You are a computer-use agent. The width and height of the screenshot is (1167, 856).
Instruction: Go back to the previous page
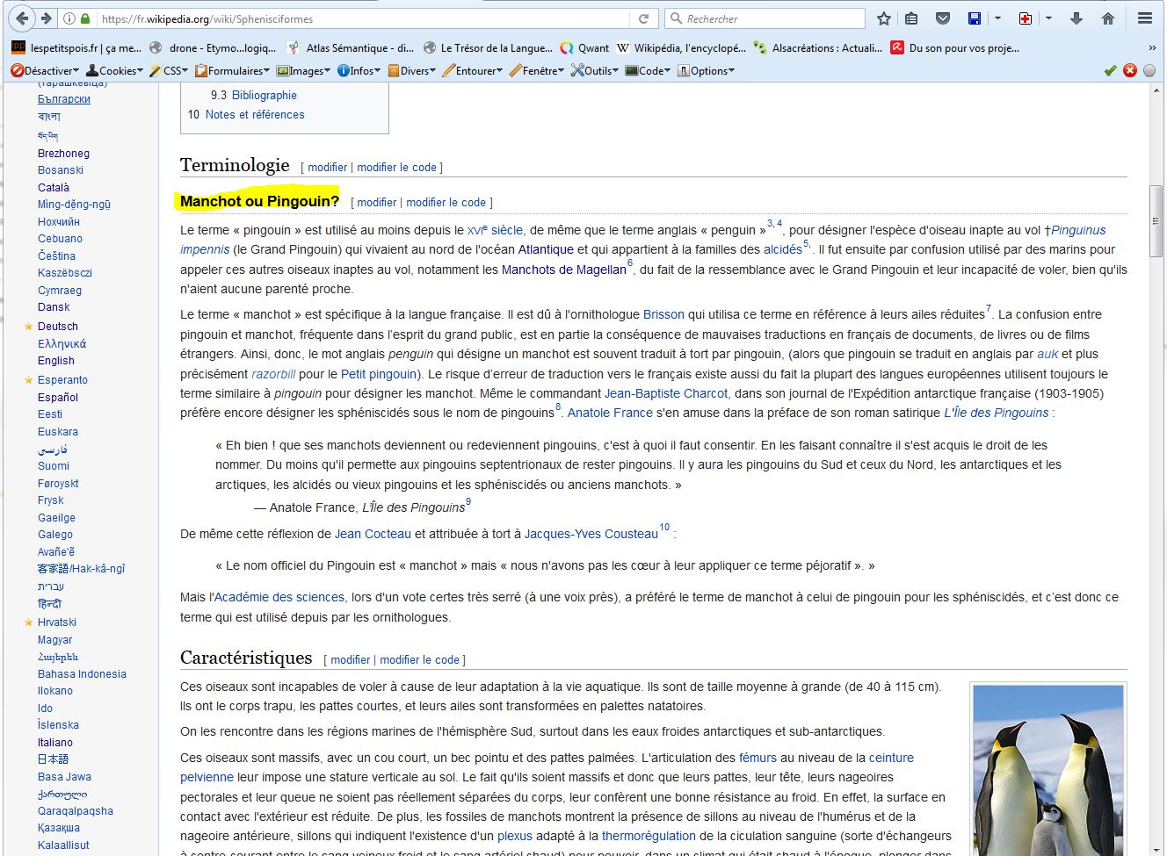(23, 18)
